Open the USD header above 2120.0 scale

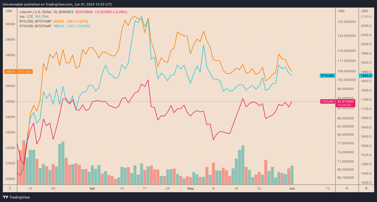(365, 11)
